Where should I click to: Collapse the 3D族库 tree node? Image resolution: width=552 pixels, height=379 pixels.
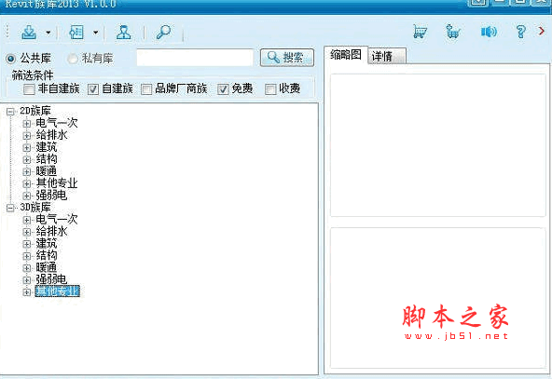click(x=10, y=209)
